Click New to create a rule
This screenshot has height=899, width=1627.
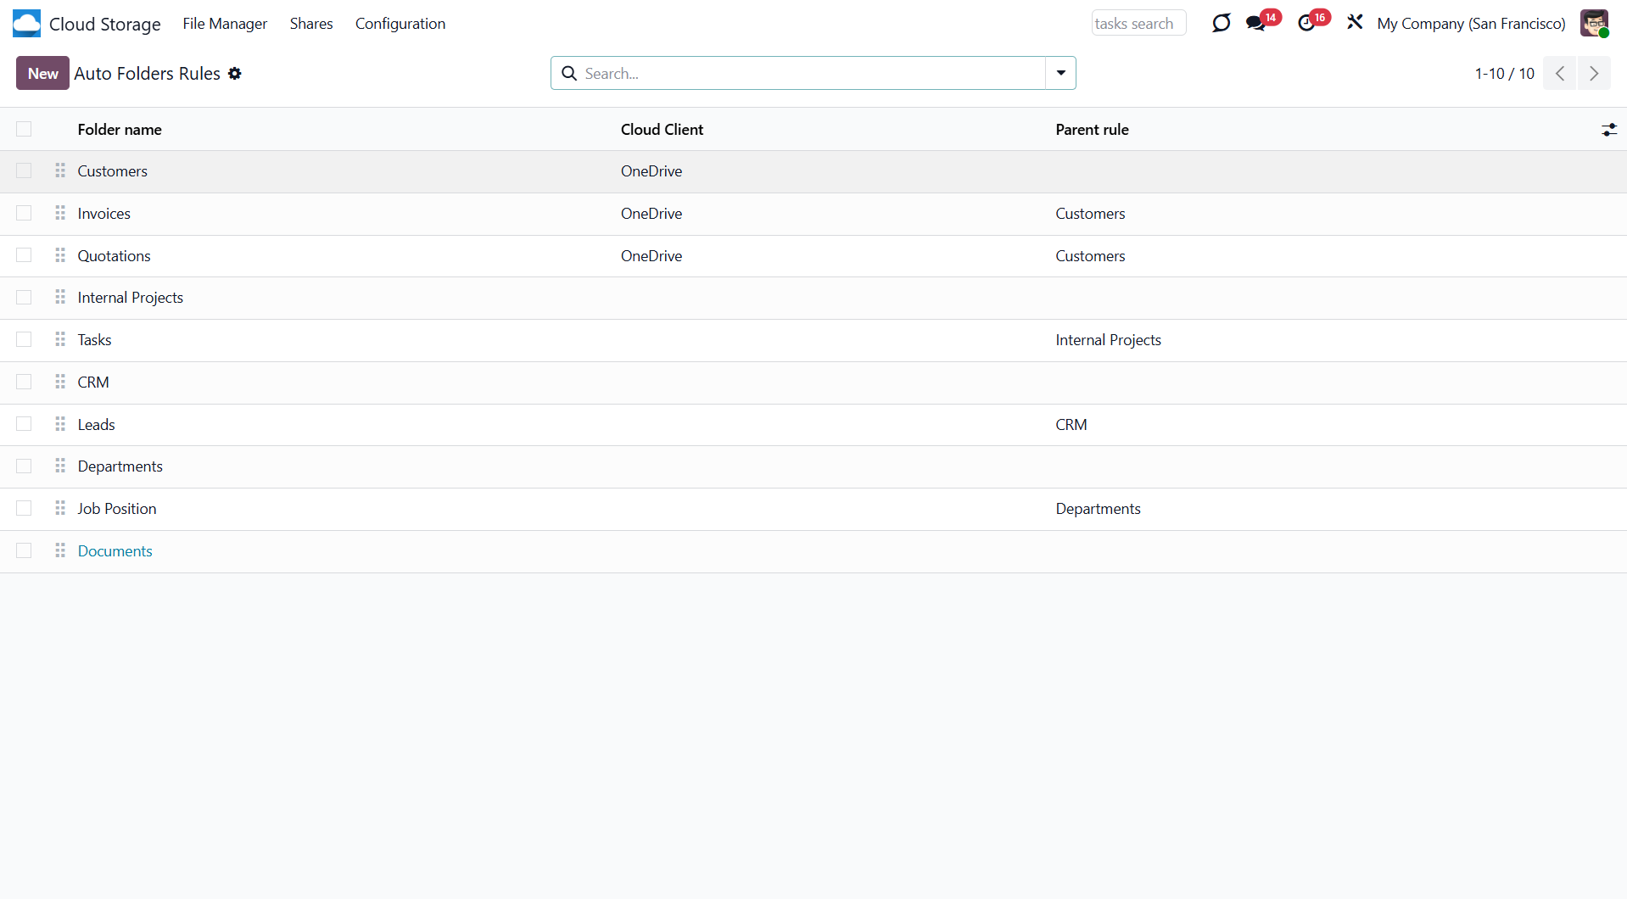point(42,74)
